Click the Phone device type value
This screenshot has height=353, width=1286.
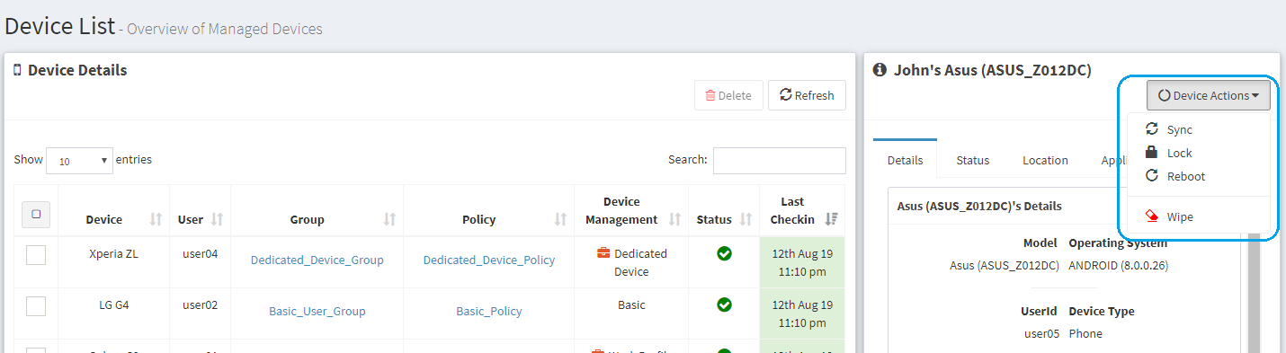coord(1085,333)
